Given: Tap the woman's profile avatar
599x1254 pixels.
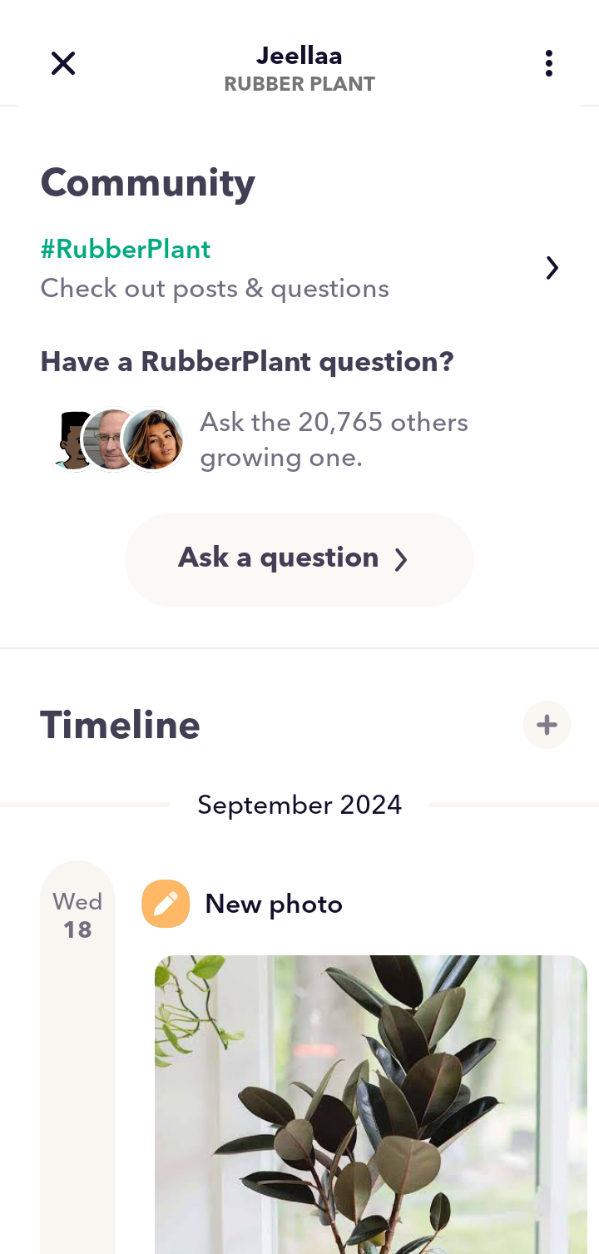Looking at the screenshot, I should tap(153, 439).
